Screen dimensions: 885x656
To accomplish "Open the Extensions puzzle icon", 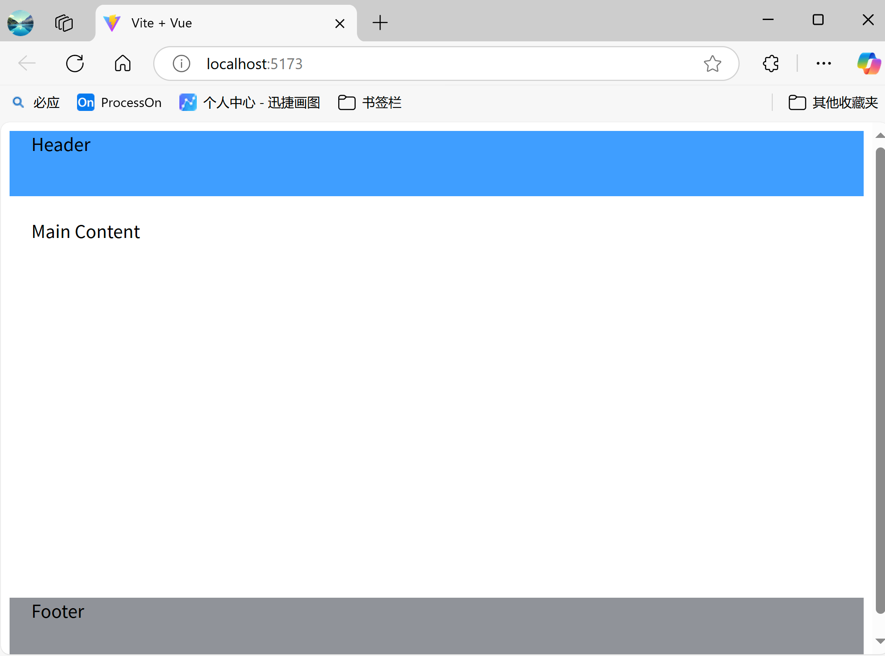I will (771, 64).
